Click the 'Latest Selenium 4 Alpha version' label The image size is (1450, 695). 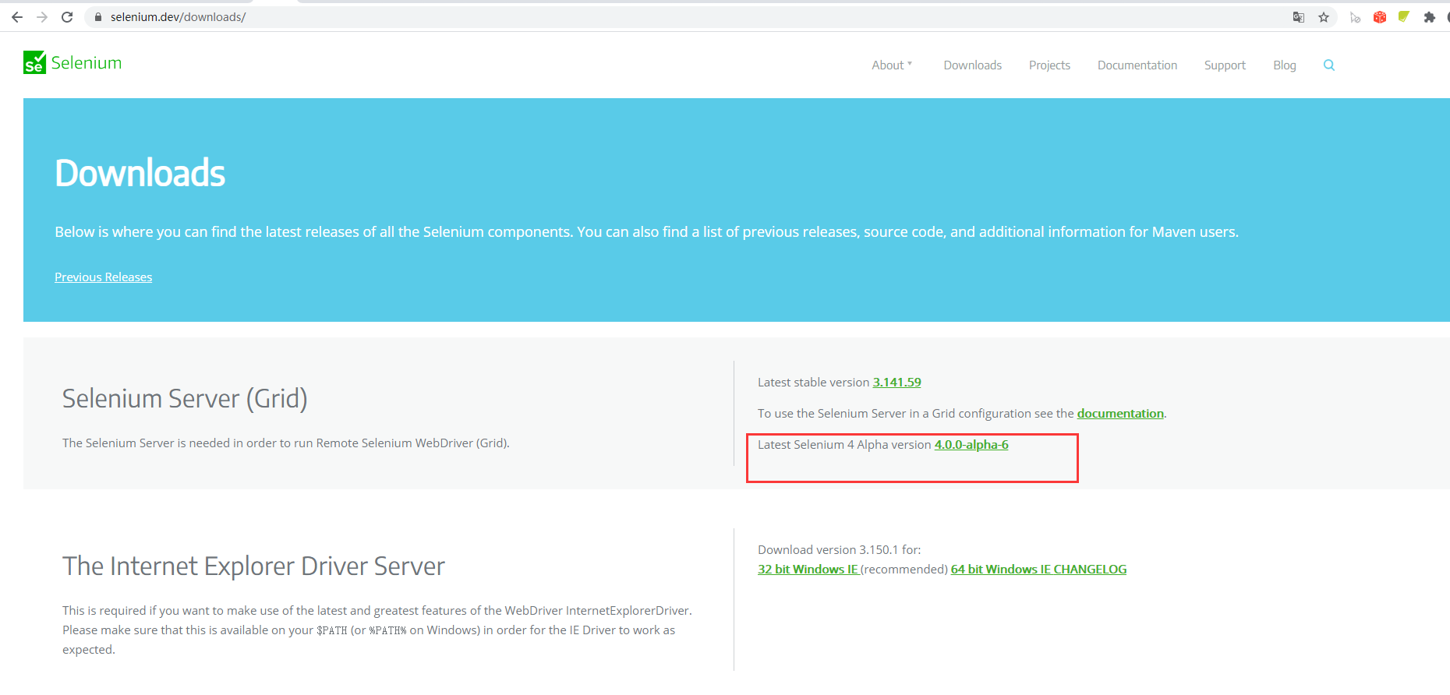coord(844,445)
